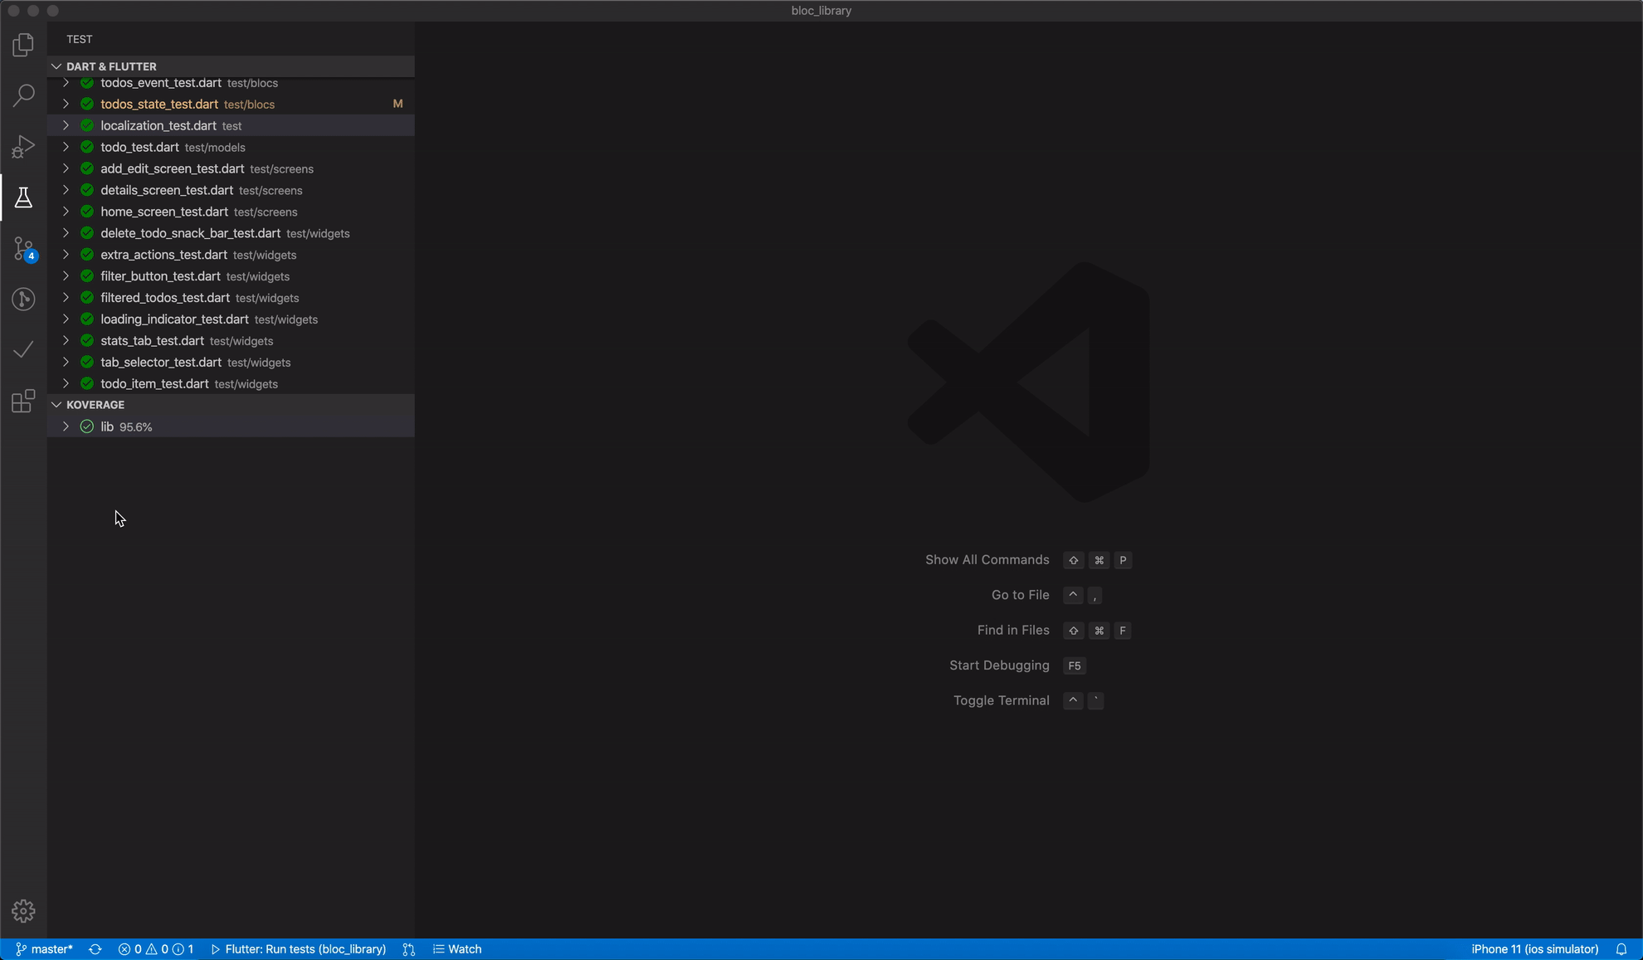This screenshot has width=1643, height=960.
Task: Open Run and Debug view
Action: click(23, 146)
